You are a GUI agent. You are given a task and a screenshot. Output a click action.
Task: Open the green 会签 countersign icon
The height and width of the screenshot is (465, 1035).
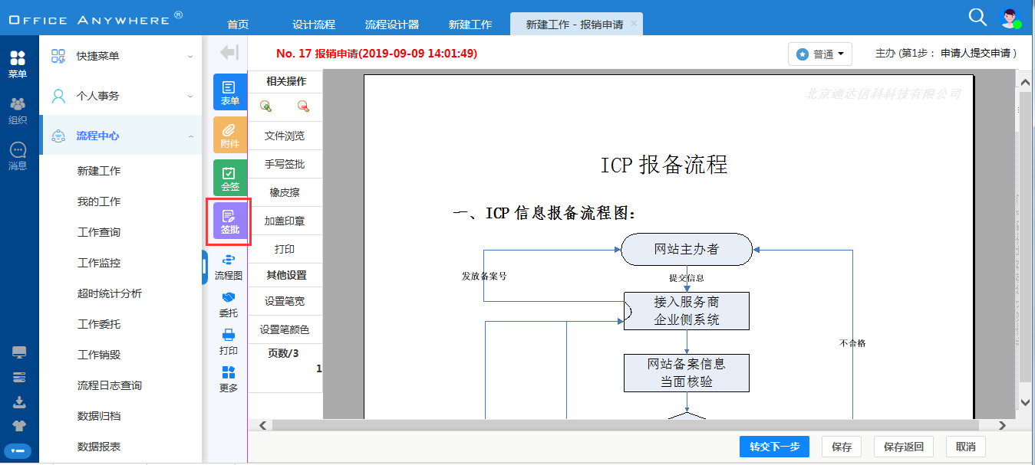click(x=229, y=178)
